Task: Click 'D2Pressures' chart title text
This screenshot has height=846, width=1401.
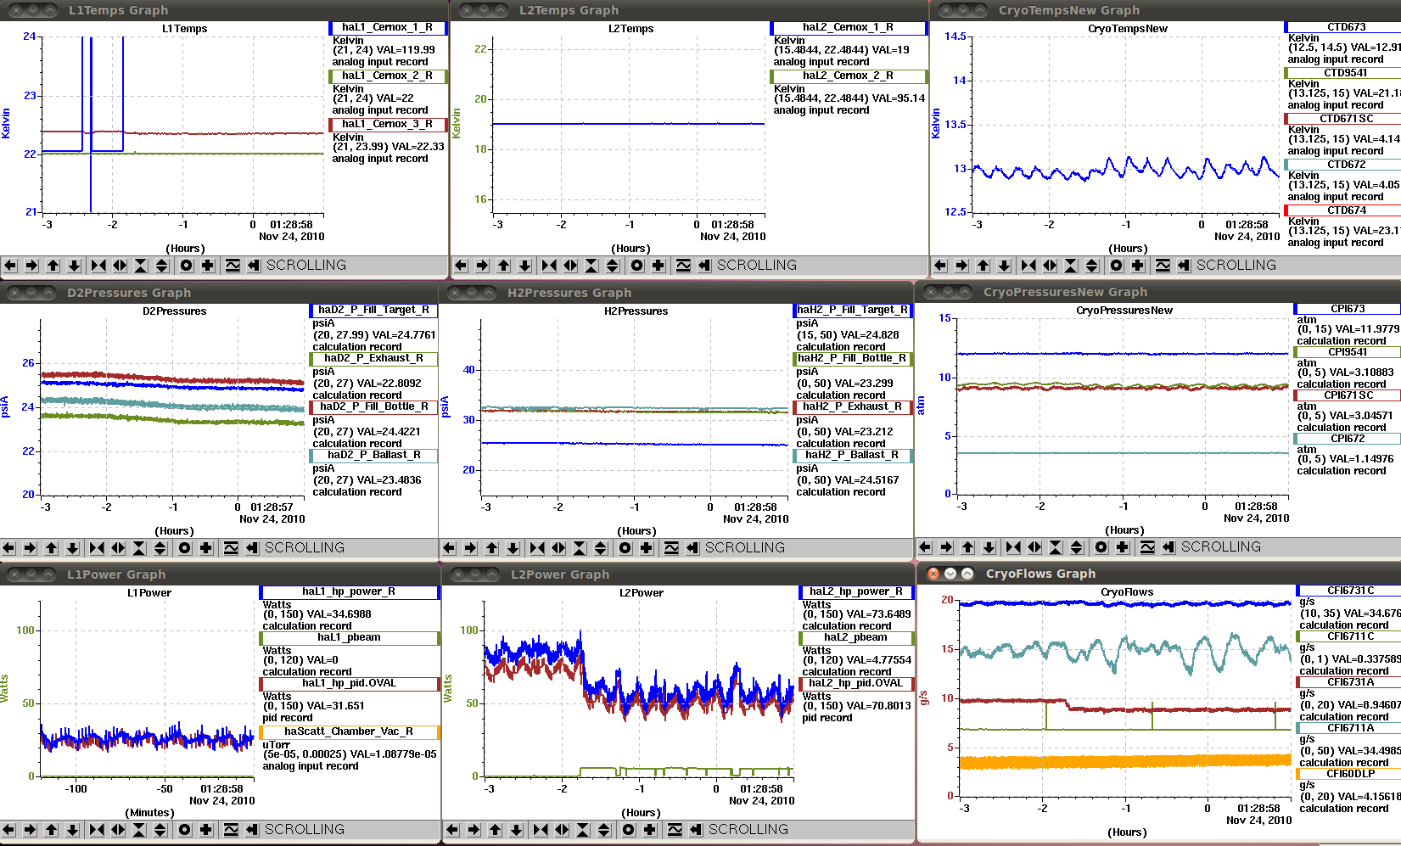Action: coord(175,311)
